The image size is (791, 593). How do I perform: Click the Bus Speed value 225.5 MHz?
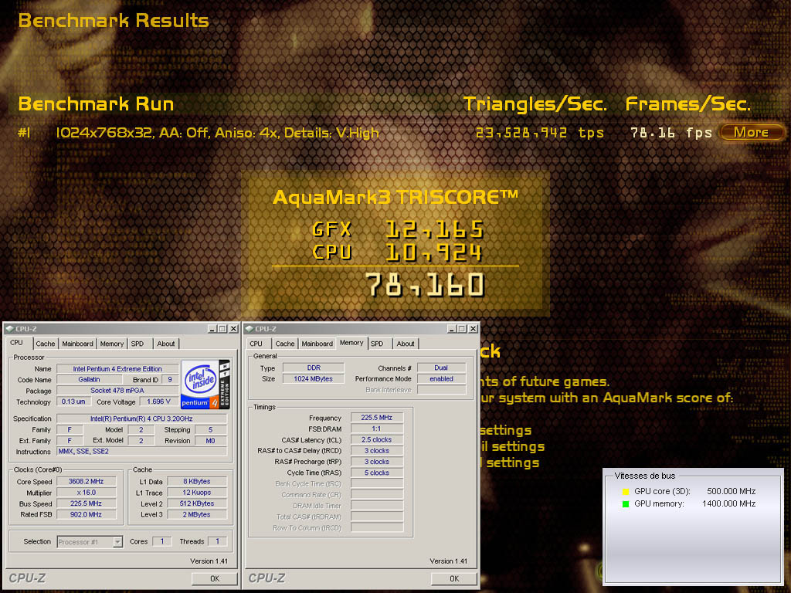click(x=87, y=503)
